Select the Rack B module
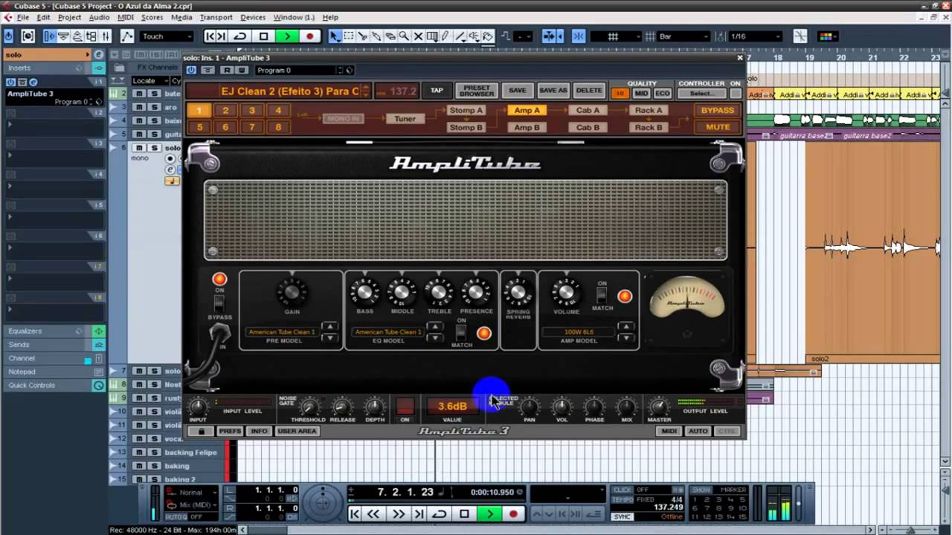952x535 pixels. (649, 127)
